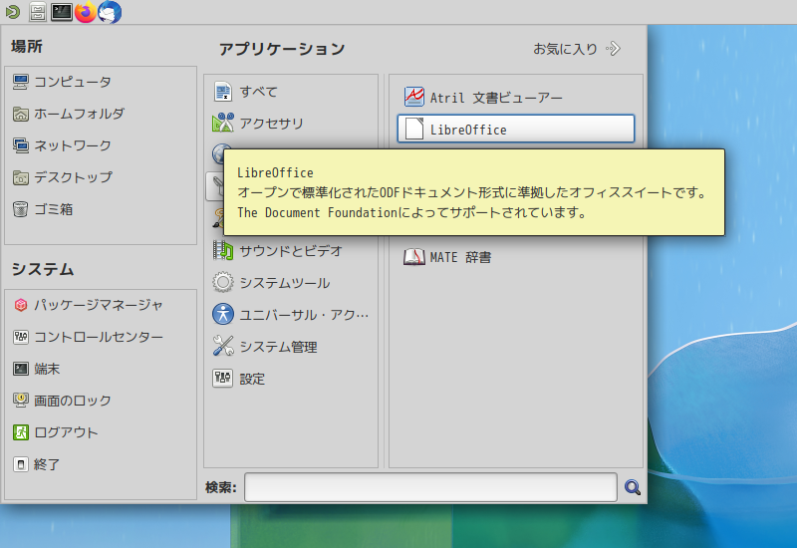This screenshot has width=797, height=548.
Task: Click the 設定 preferences icon
Action: pos(222,379)
